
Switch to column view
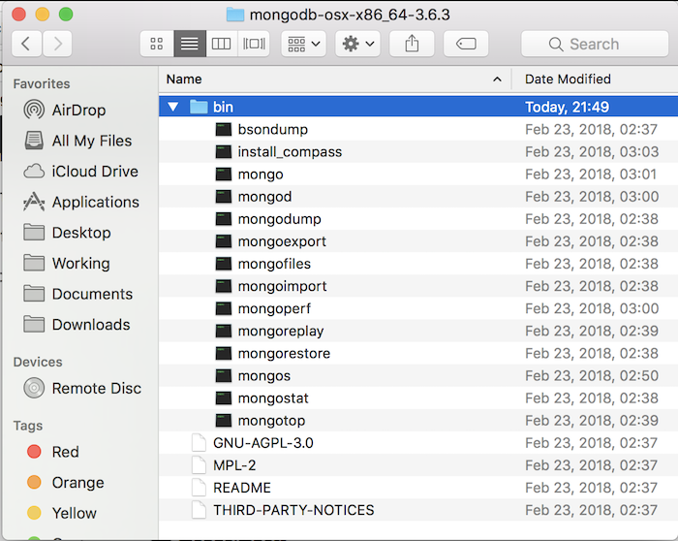[x=222, y=44]
